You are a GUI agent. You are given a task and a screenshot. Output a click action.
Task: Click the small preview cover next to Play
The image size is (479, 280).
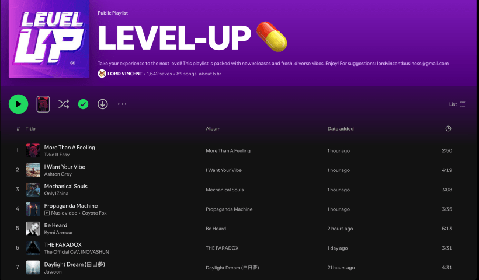click(43, 104)
